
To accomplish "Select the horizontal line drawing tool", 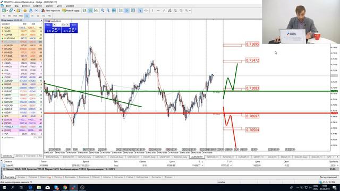I will pyautogui.click(x=158, y=11).
